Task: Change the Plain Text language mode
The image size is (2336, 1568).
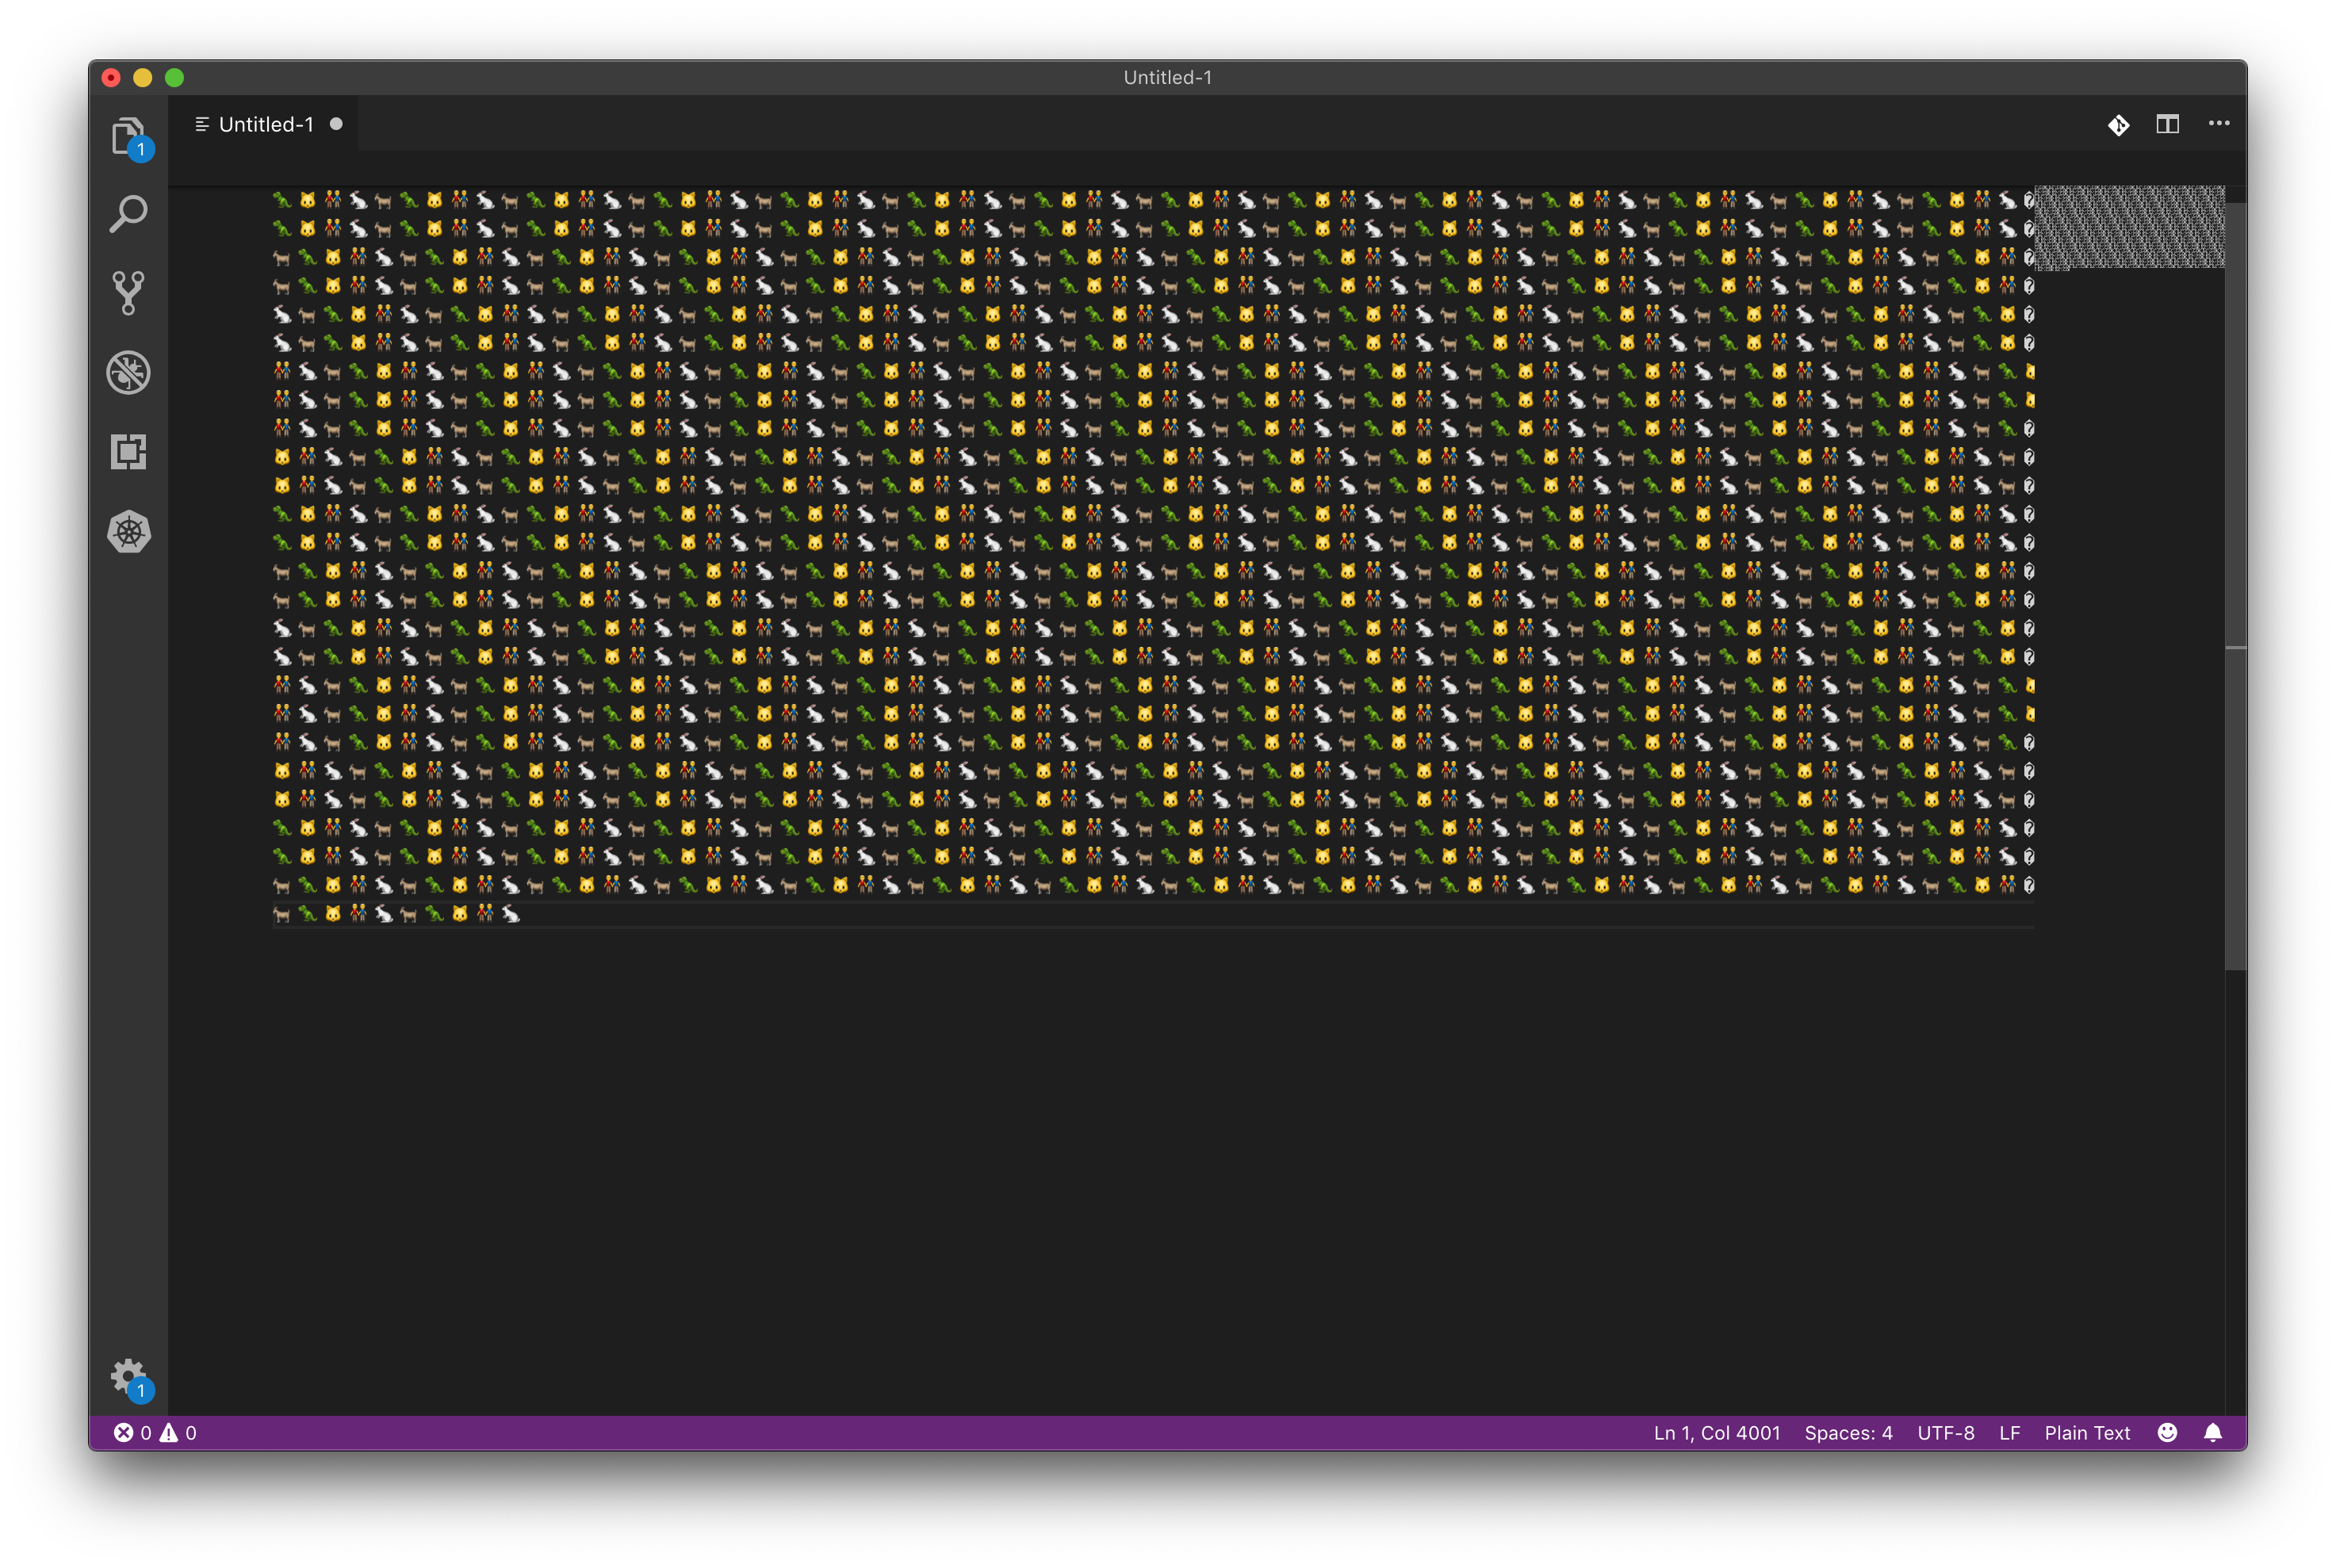Action: click(2087, 1433)
